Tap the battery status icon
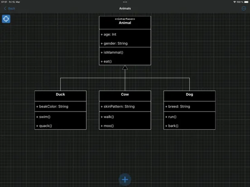The width and height of the screenshot is (250, 187). [246, 2]
